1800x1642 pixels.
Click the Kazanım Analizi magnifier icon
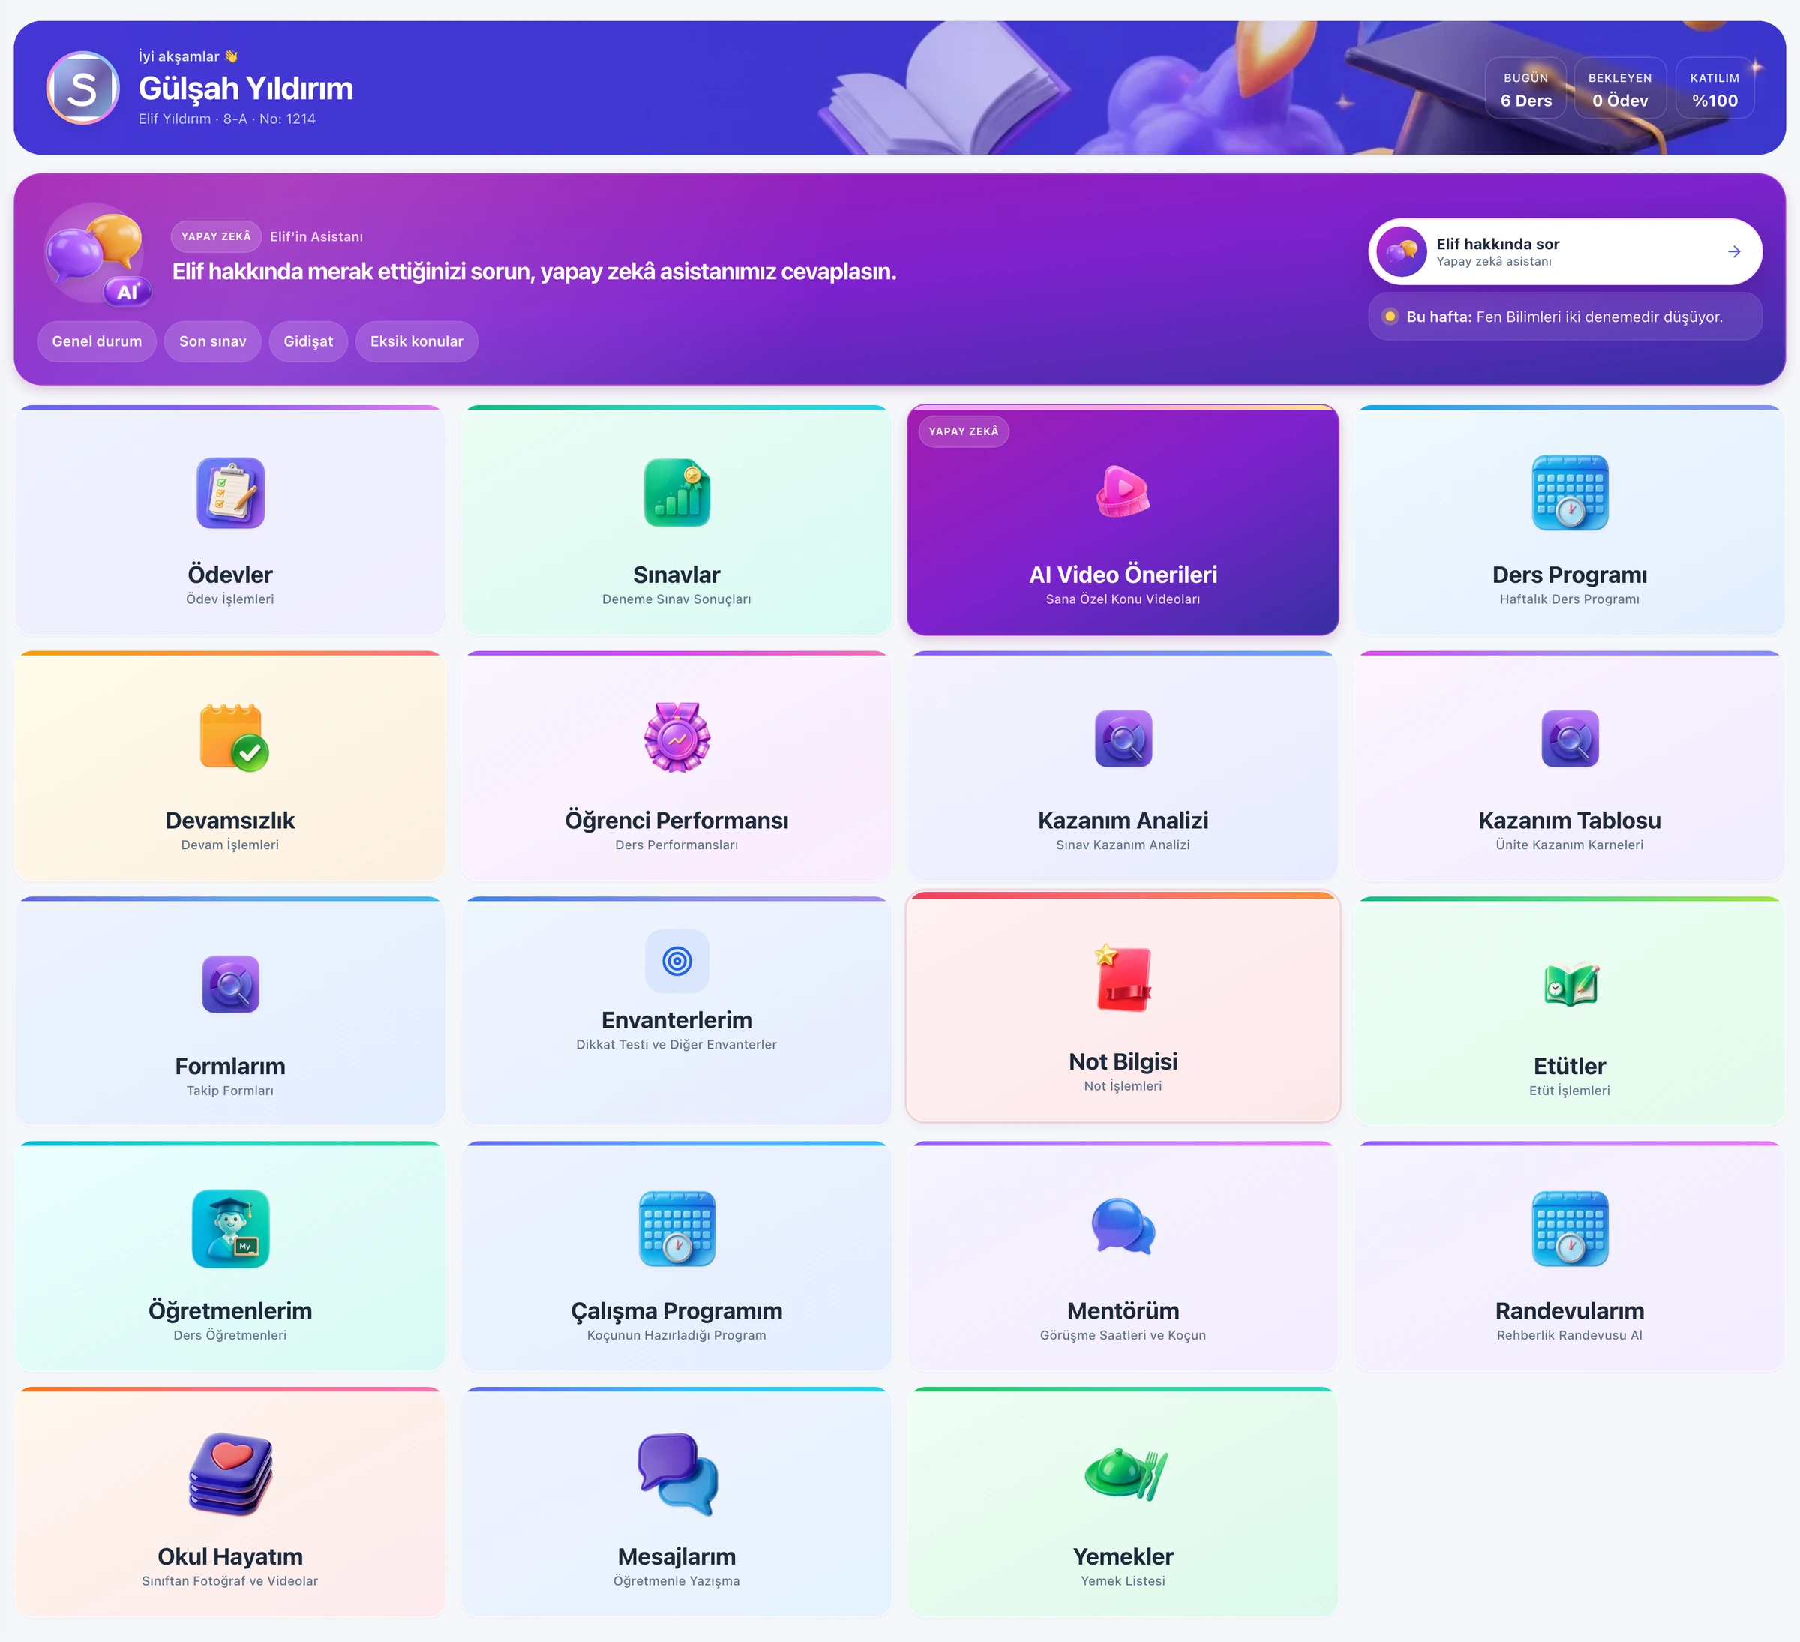(x=1123, y=738)
